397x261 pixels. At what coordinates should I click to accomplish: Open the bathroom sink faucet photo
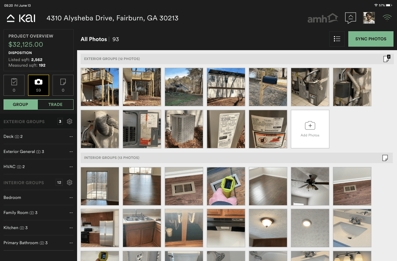352,228
